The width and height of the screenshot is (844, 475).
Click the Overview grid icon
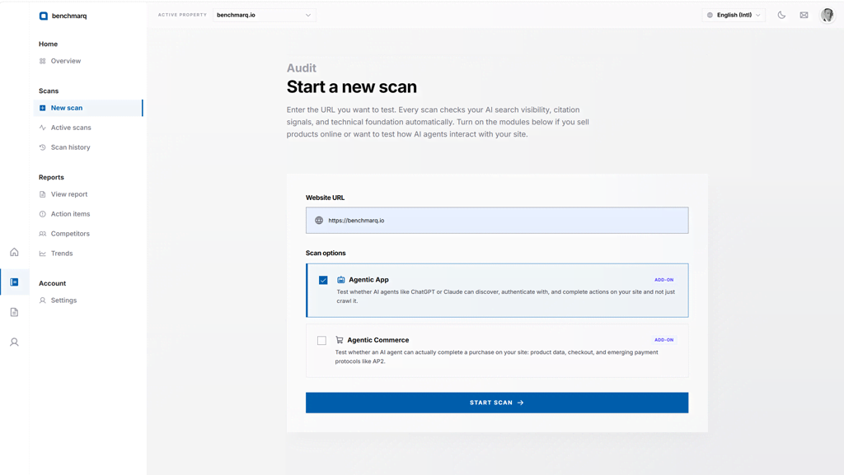43,61
